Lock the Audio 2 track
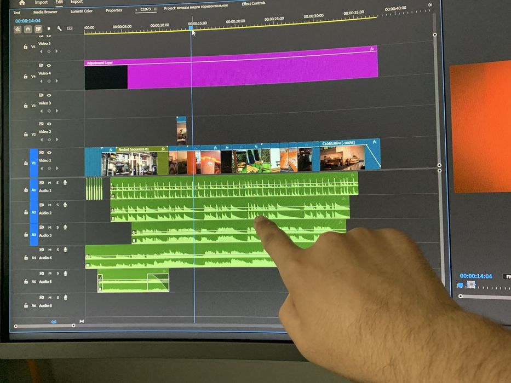This screenshot has height=383, width=511. tap(26, 212)
